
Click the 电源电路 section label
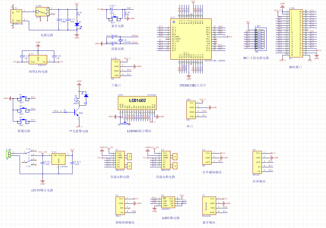47,35
